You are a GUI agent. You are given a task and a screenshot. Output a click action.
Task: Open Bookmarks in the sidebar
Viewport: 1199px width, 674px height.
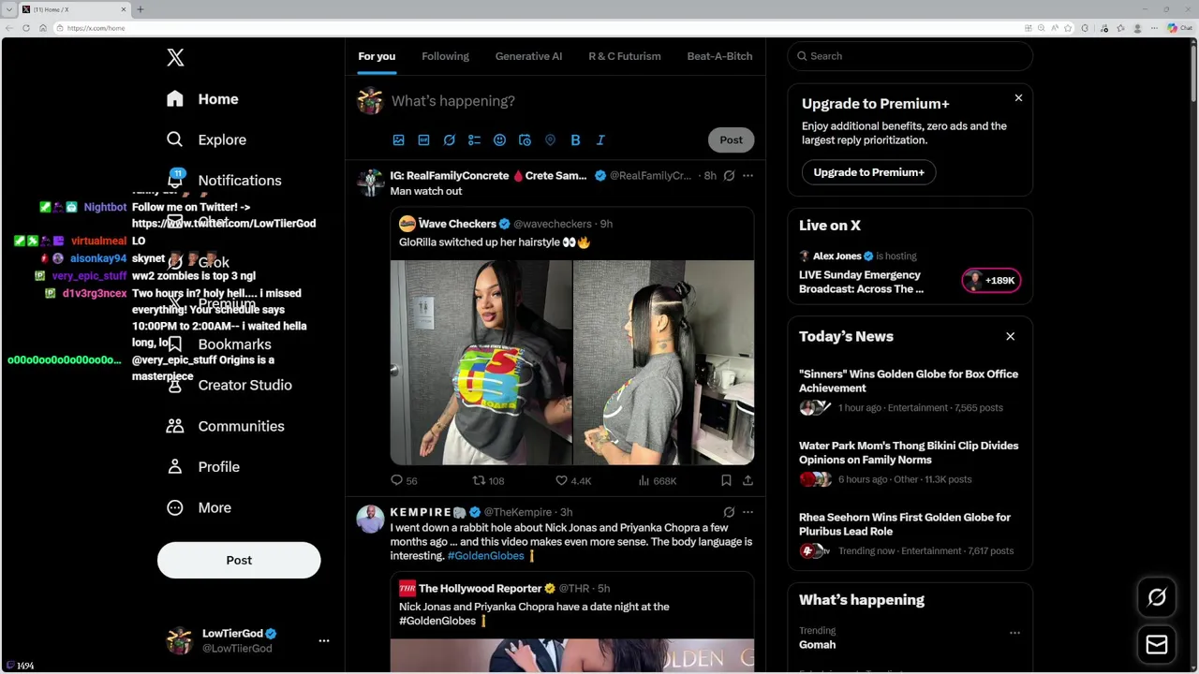click(x=218, y=344)
